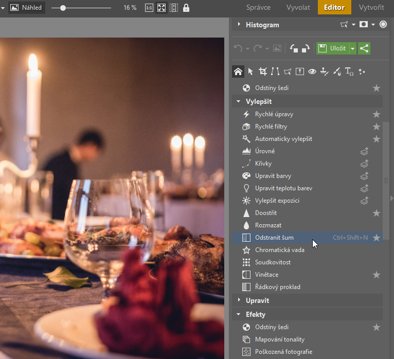
Task: Fit the whole image to window
Action: (162, 8)
